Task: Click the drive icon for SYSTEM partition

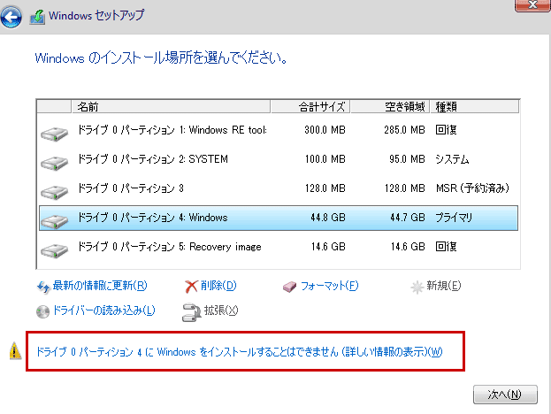Action: point(54,163)
